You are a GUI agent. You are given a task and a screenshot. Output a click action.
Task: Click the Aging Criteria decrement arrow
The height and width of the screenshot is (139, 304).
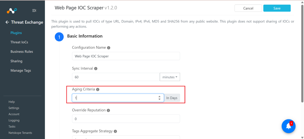pos(159,99)
